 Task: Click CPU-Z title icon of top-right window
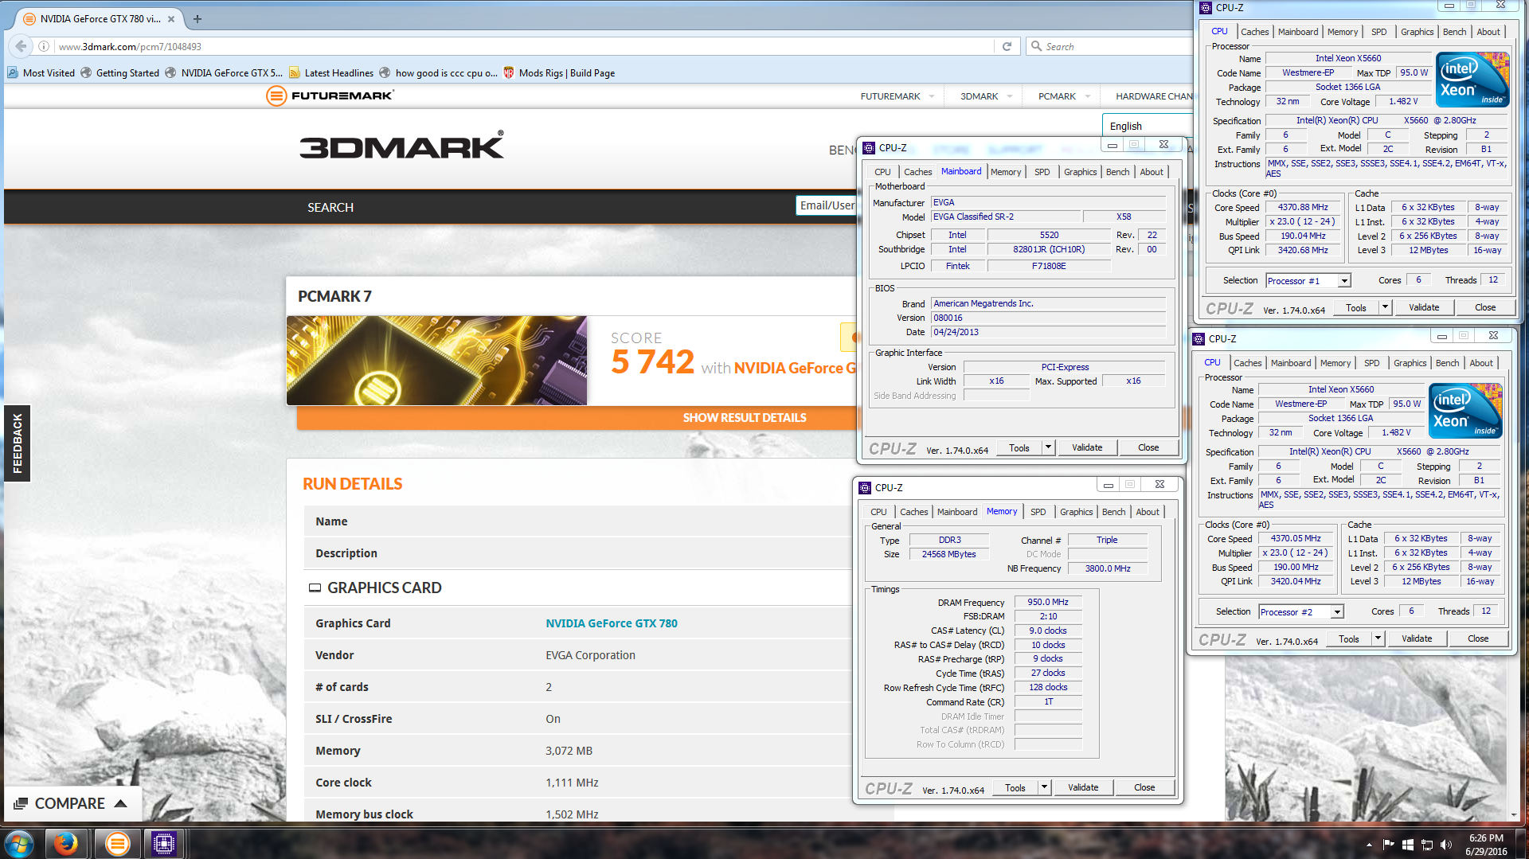[x=1206, y=8]
